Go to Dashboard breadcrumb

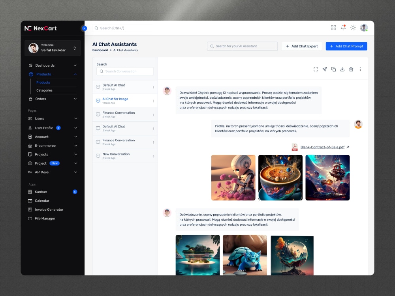[100, 50]
